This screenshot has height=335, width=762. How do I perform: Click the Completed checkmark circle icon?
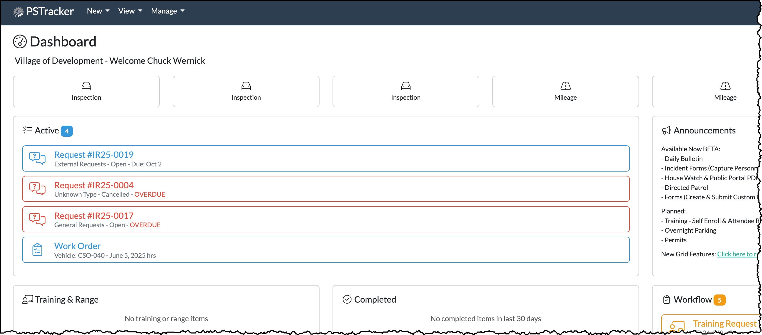(347, 300)
